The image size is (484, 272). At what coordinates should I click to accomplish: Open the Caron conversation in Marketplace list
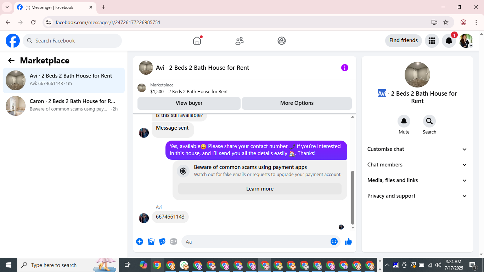tap(64, 106)
